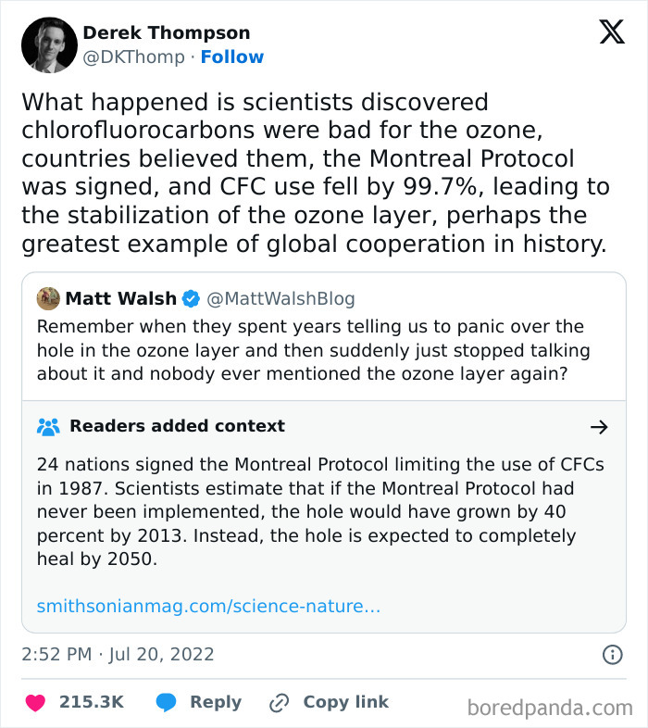Click the reply speech bubble icon
The image size is (648, 728).
[x=166, y=702]
